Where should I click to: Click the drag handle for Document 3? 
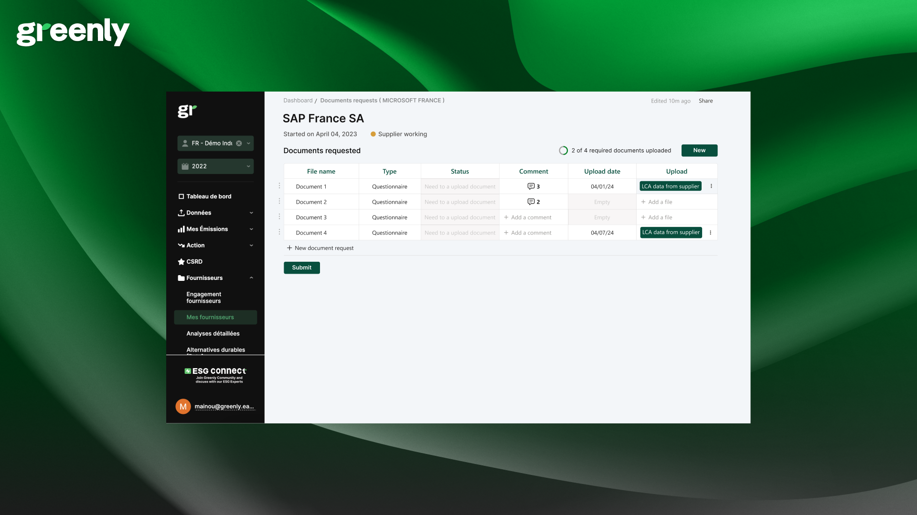(279, 216)
